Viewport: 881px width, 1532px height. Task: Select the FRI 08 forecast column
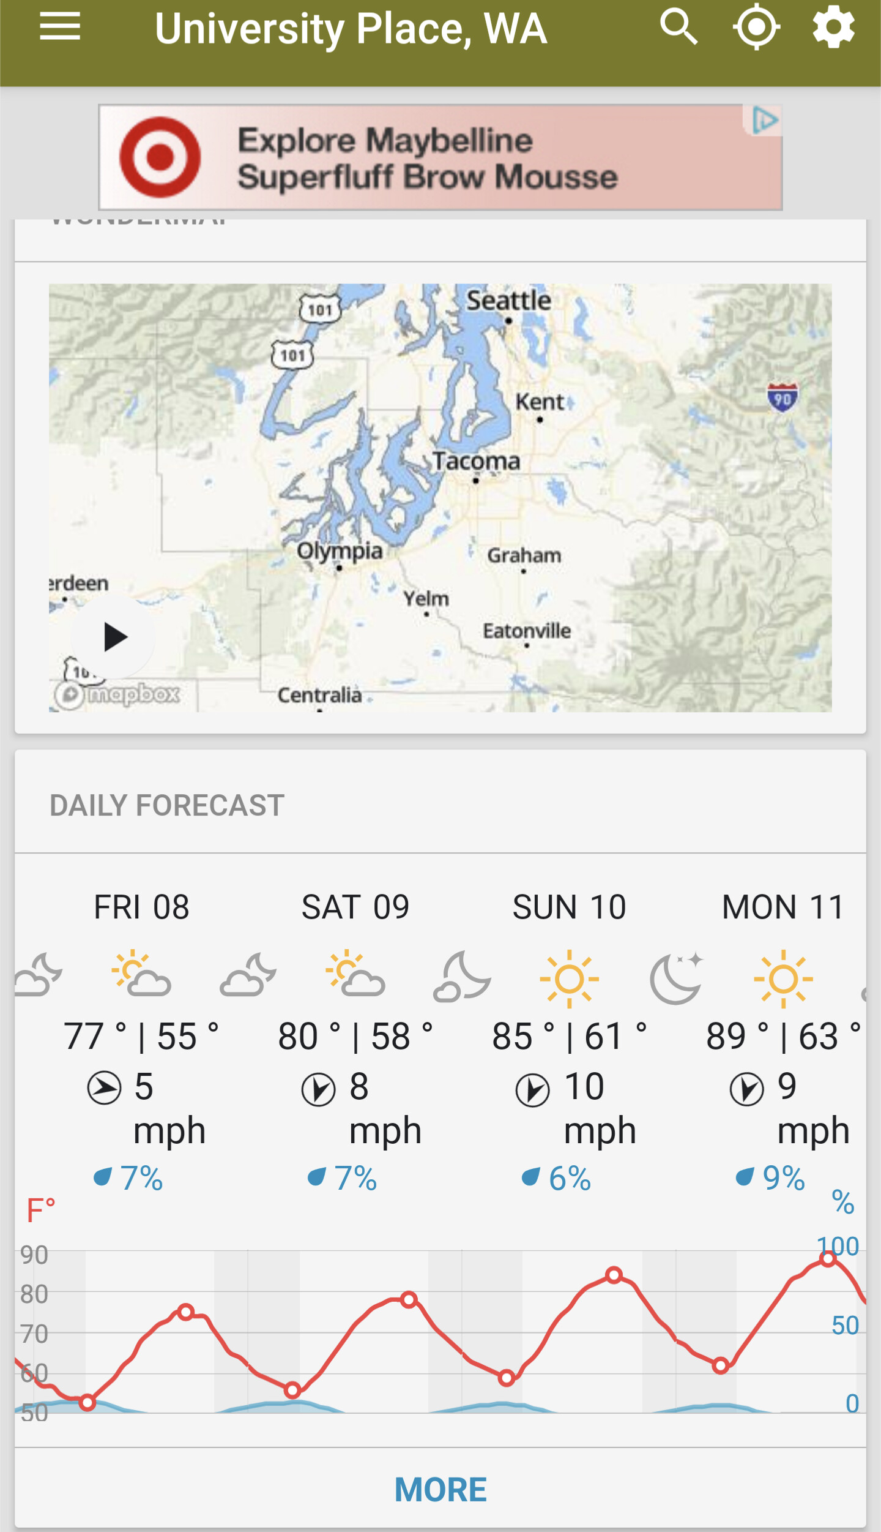pyautogui.click(x=141, y=907)
